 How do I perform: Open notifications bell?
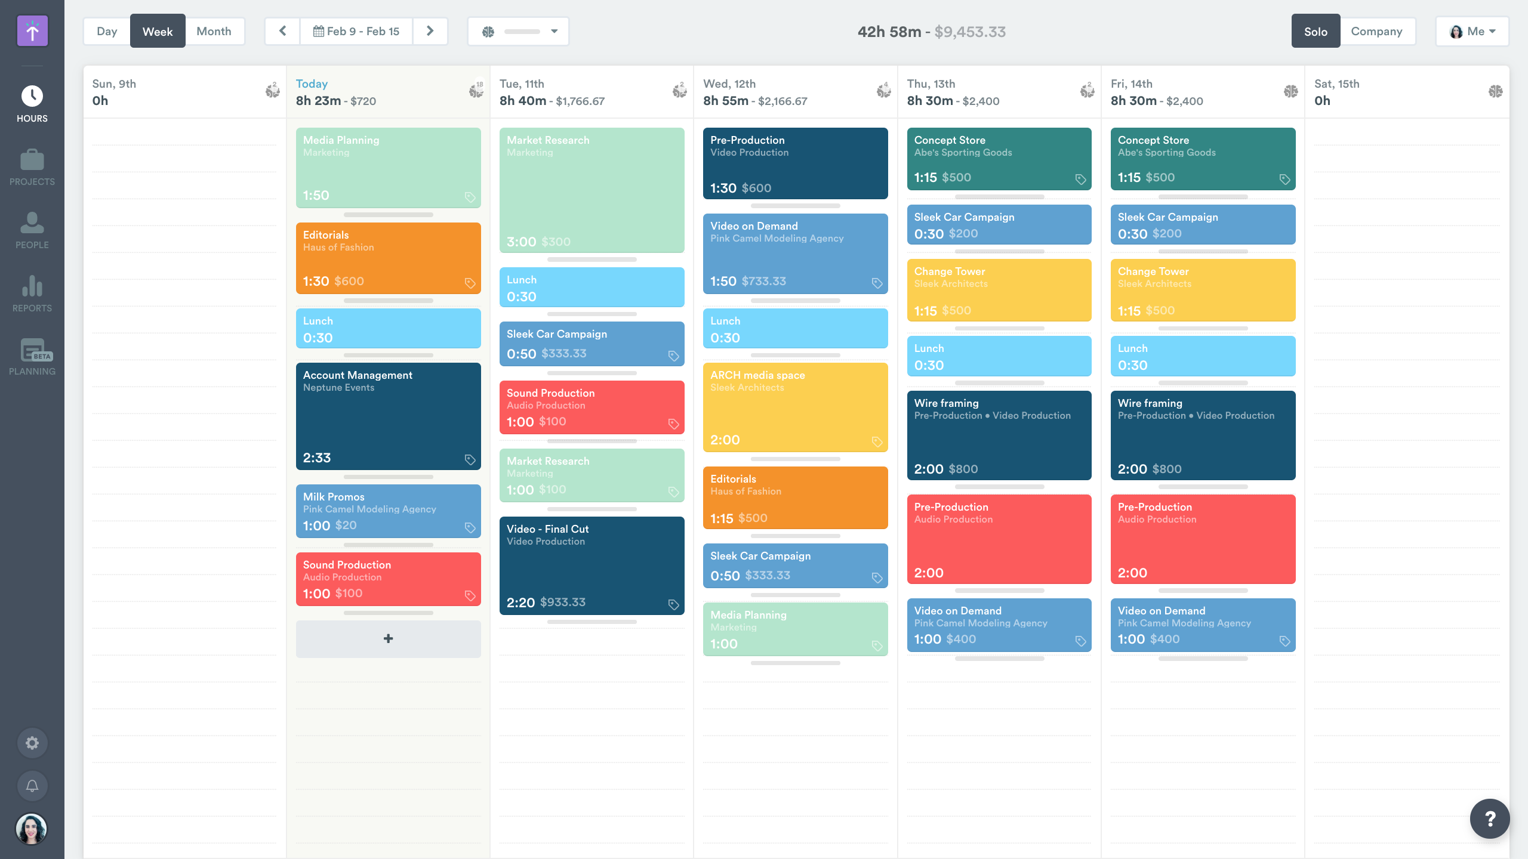[32, 786]
